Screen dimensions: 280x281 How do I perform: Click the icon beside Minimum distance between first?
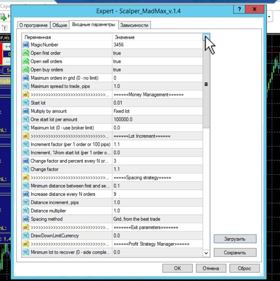pyautogui.click(x=25, y=186)
